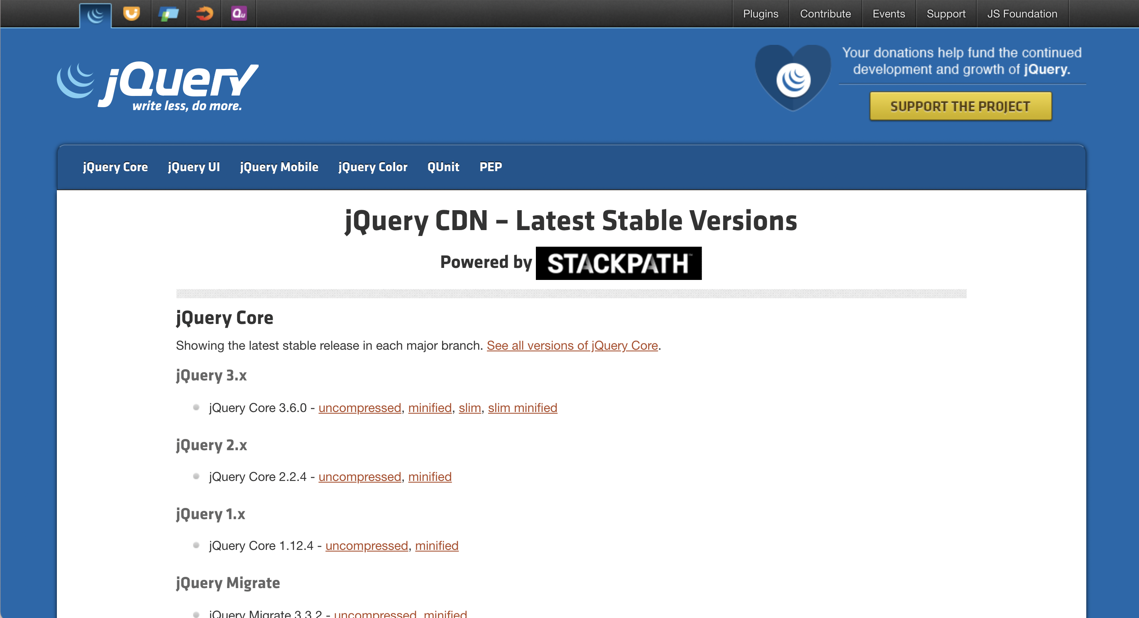Switch to the jQuery Mobile tab

pos(279,167)
